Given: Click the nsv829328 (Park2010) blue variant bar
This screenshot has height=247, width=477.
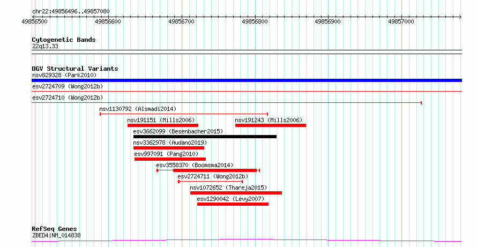Looking at the screenshot, I should tap(247, 80).
